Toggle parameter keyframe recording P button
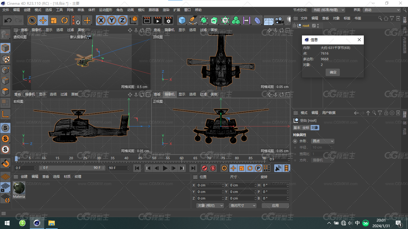Viewport: 408px width, 229px height. coord(258,168)
